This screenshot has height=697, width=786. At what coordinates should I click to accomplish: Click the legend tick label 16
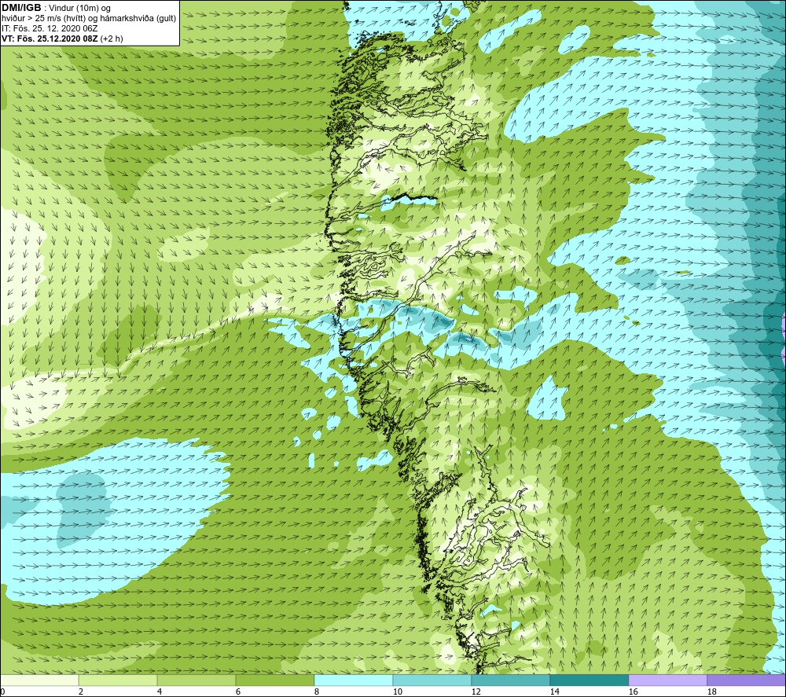(x=633, y=691)
